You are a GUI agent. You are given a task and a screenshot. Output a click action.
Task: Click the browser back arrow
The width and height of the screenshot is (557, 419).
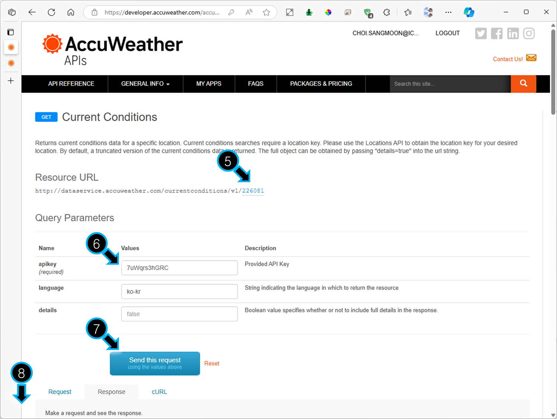(32, 12)
